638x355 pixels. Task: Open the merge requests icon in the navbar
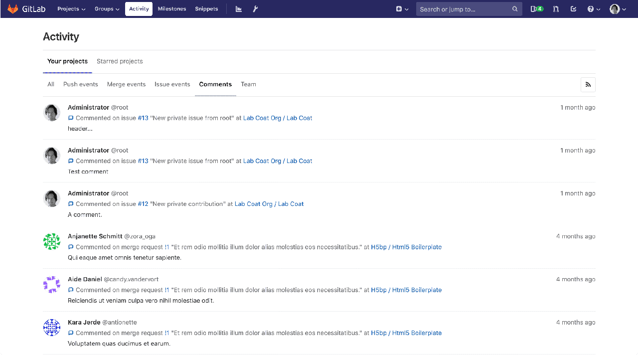click(555, 8)
